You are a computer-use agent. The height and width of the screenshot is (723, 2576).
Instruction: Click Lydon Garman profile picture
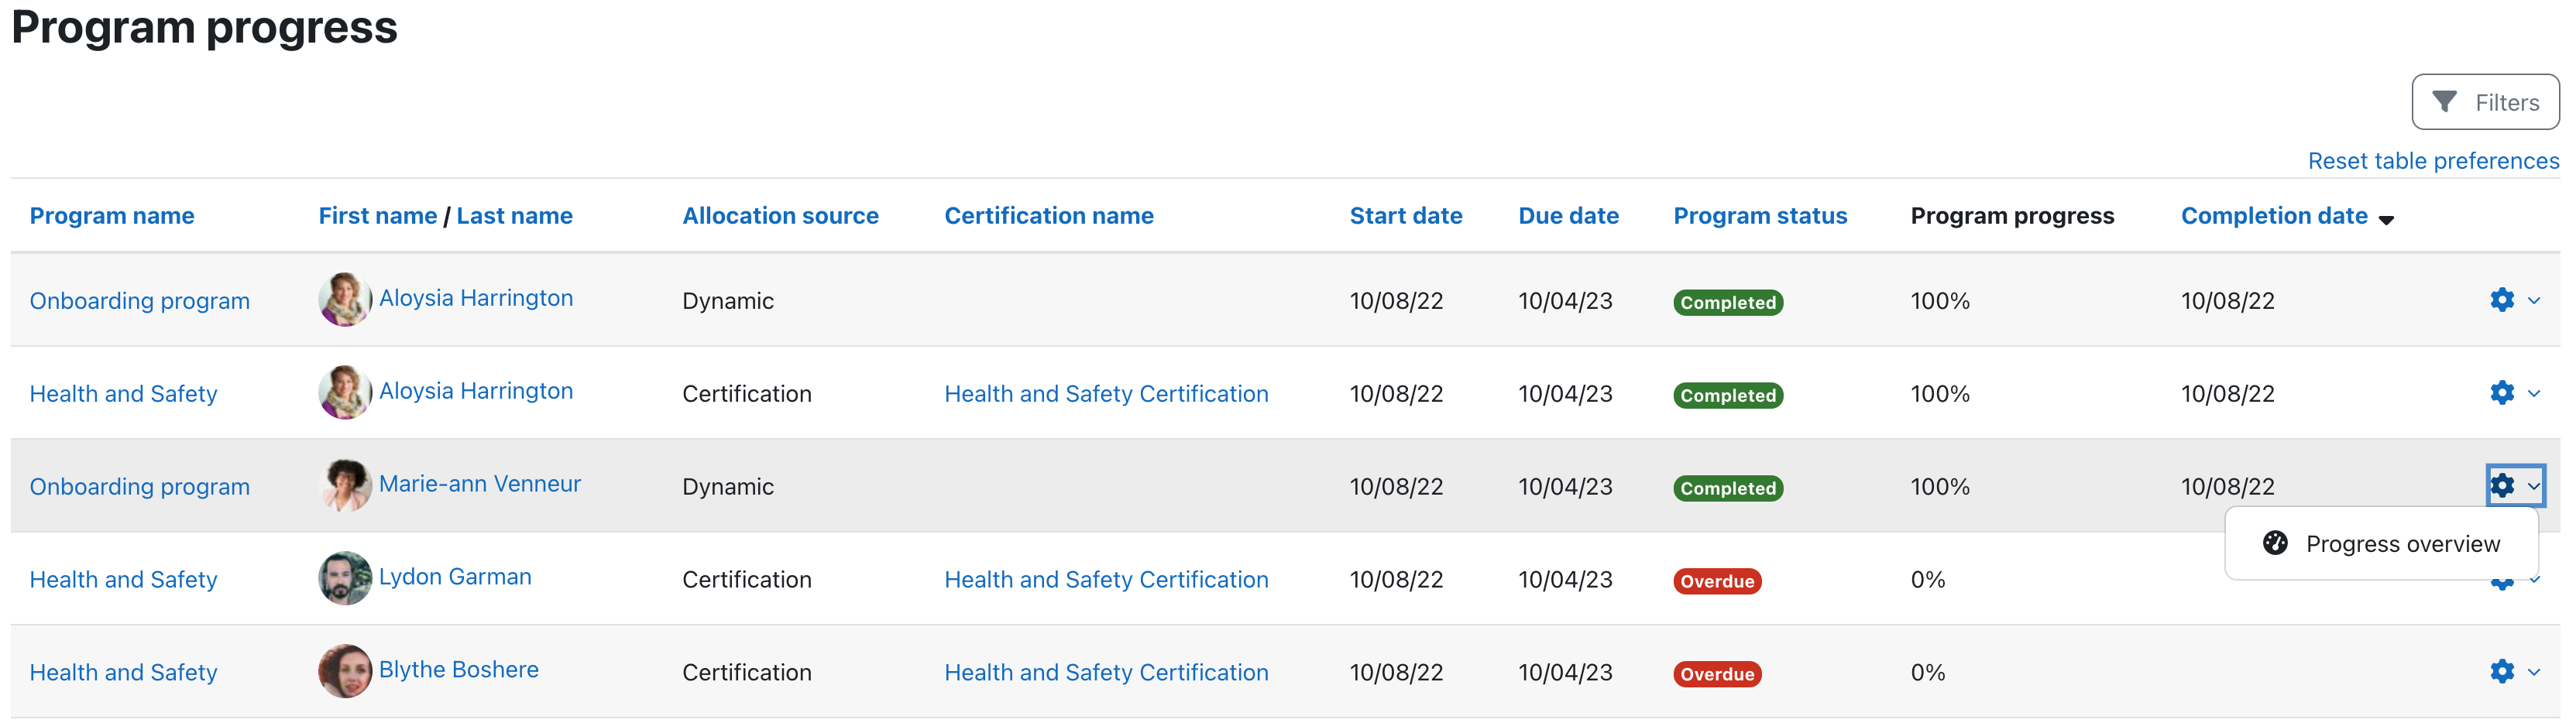(x=344, y=578)
